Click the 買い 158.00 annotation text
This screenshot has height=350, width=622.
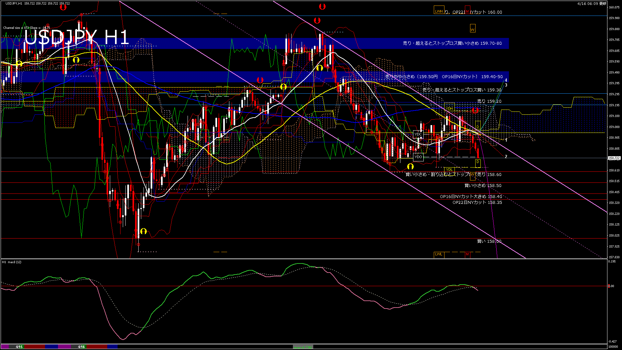[x=489, y=241]
